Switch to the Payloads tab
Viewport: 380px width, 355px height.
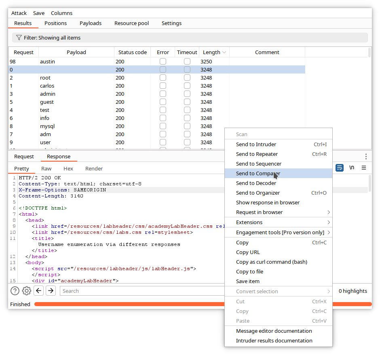click(91, 23)
